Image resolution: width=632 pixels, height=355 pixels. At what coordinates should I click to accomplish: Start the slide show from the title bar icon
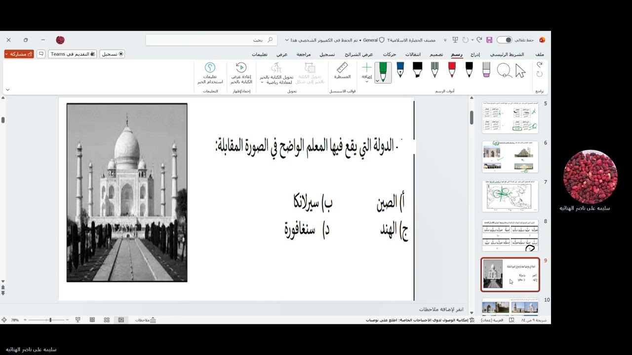[x=455, y=40]
